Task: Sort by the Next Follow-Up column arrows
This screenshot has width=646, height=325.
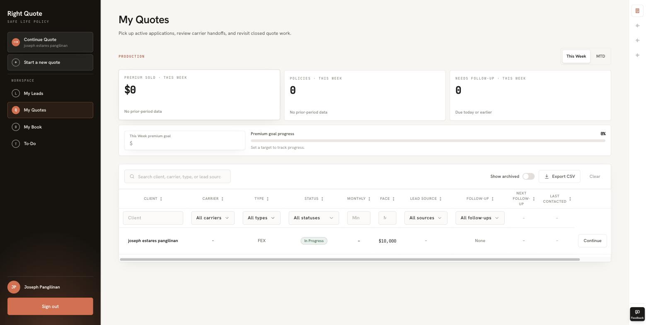Action: point(534,199)
